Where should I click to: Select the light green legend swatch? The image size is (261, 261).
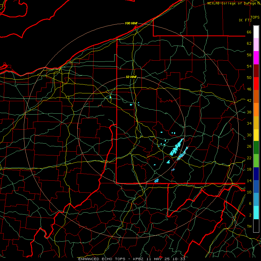pos(256,161)
